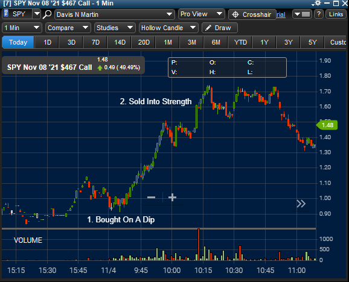
Task: Zoom out with the minus icon
Action: click(x=152, y=197)
